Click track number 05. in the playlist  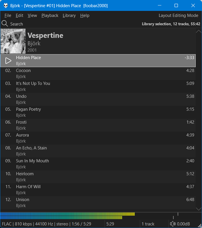click(8, 109)
